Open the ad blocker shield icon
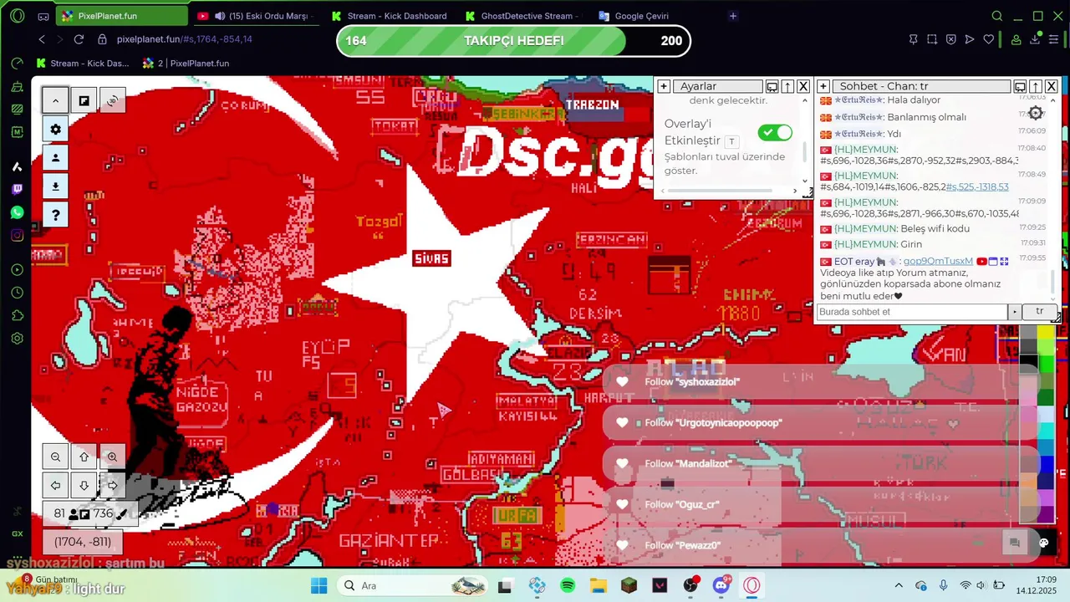 (x=951, y=39)
